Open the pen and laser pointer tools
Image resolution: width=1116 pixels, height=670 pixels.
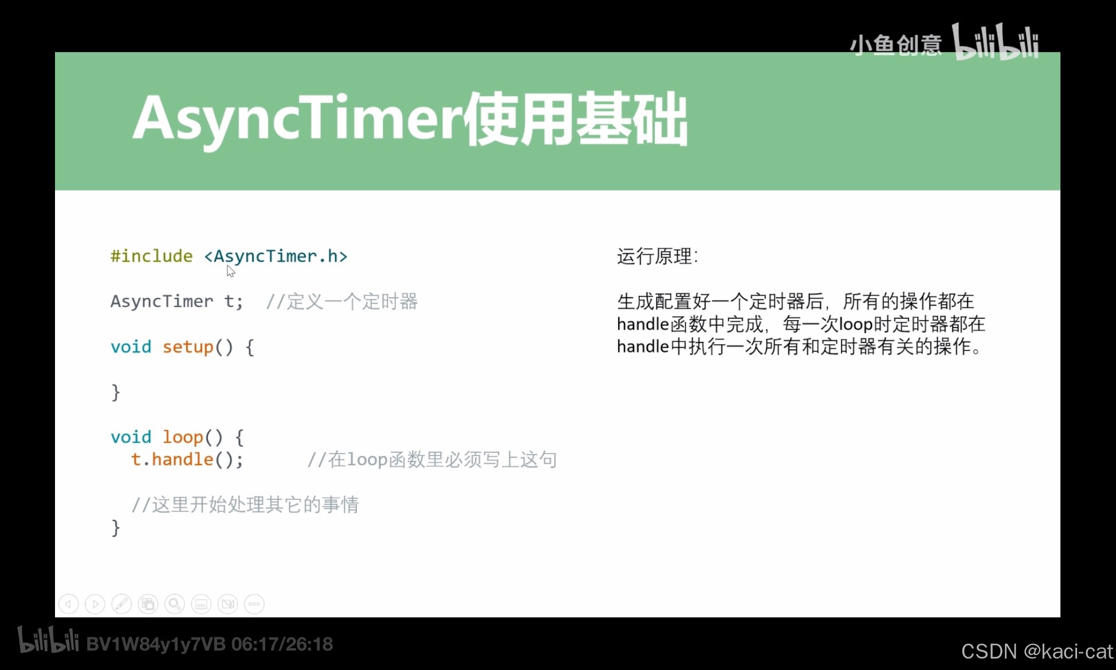click(x=121, y=604)
